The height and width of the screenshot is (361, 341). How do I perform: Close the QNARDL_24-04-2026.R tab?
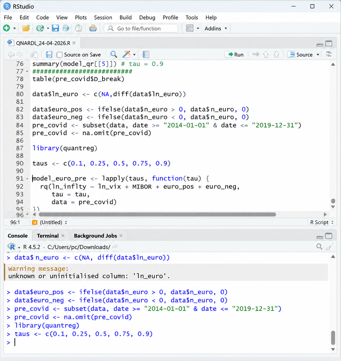74,43
